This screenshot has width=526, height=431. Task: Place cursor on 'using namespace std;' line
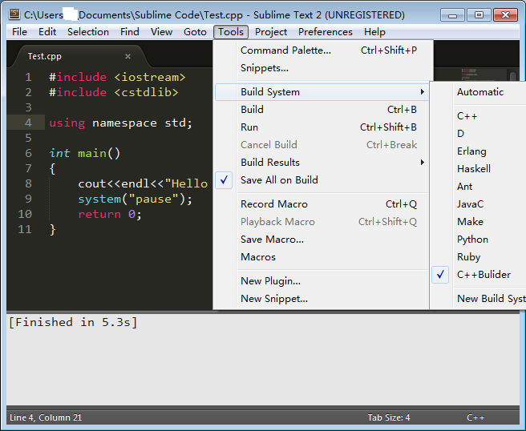pos(121,123)
